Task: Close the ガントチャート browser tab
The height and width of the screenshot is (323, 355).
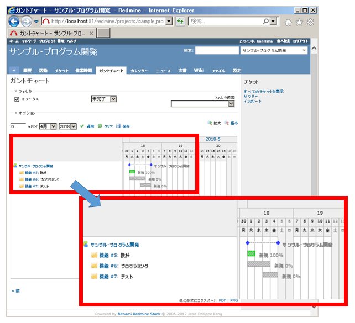Action: click(x=91, y=34)
